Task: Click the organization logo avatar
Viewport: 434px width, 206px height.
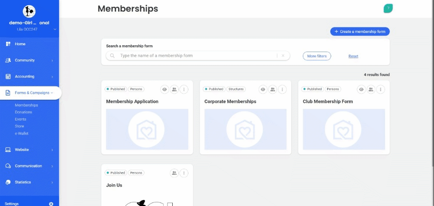Action: tap(29, 11)
